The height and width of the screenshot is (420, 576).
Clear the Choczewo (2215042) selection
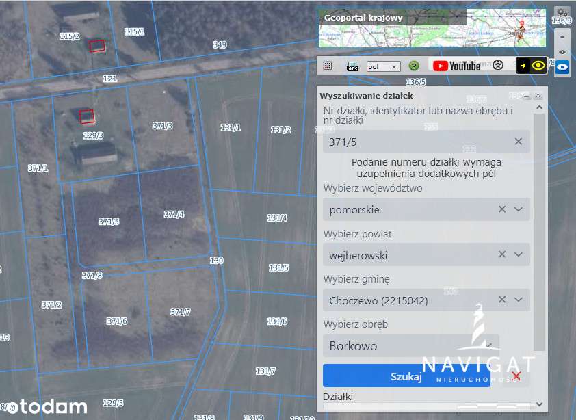502,300
